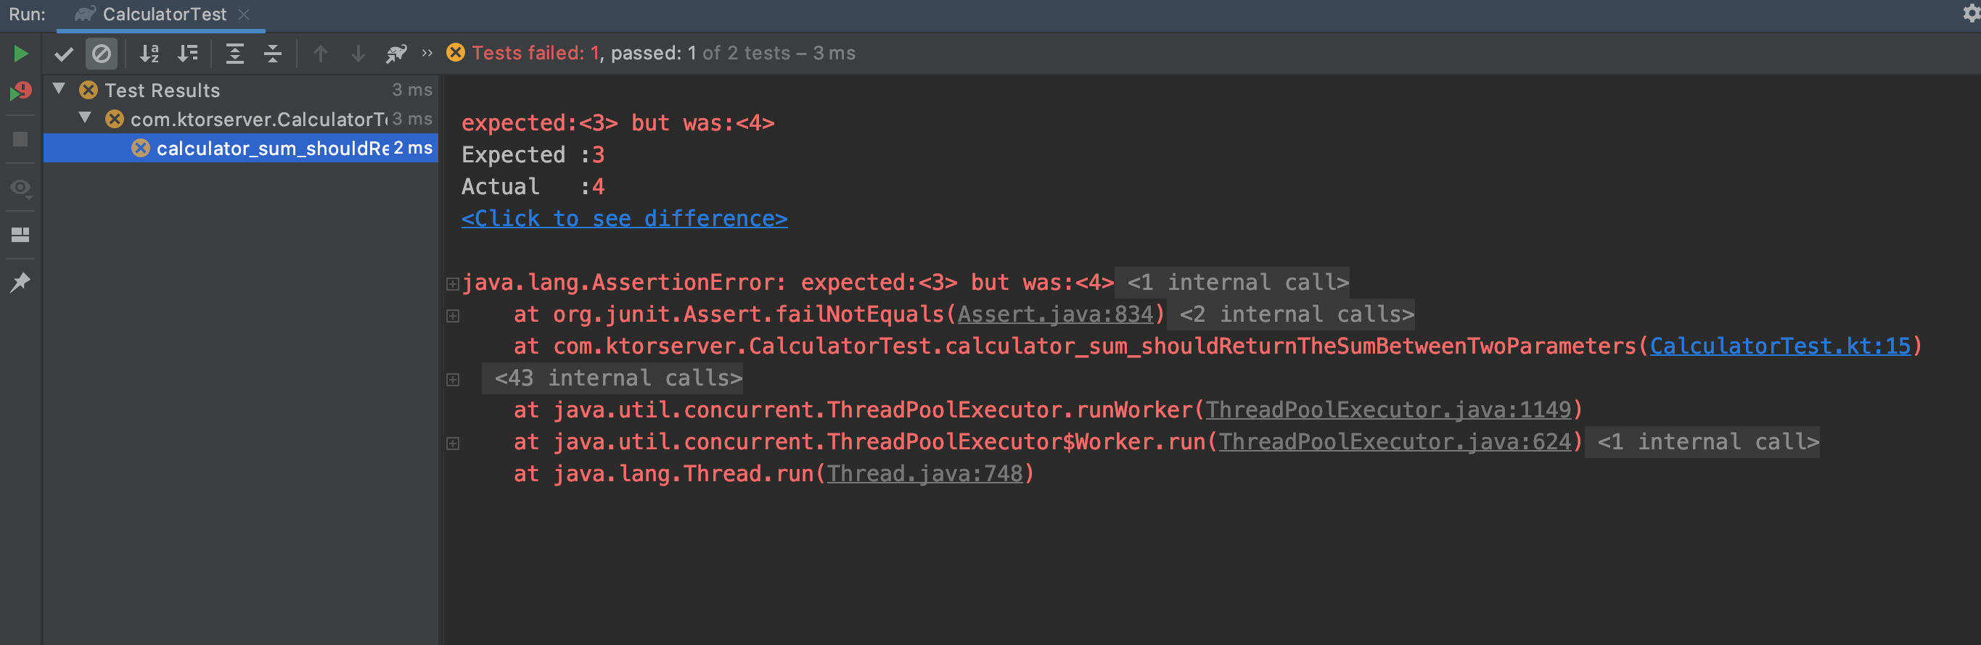Open the ThreadPoolExecutor.java:624 link
1981x645 pixels.
click(1395, 442)
